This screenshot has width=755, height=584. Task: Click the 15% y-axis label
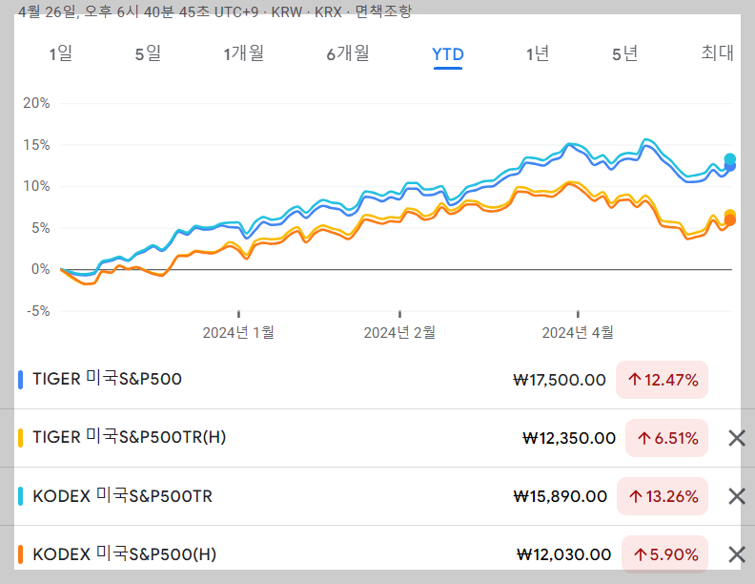click(36, 145)
